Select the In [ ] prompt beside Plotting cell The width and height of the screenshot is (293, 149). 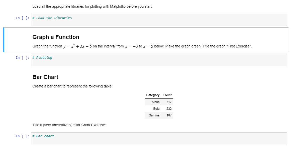pyautogui.click(x=23, y=58)
